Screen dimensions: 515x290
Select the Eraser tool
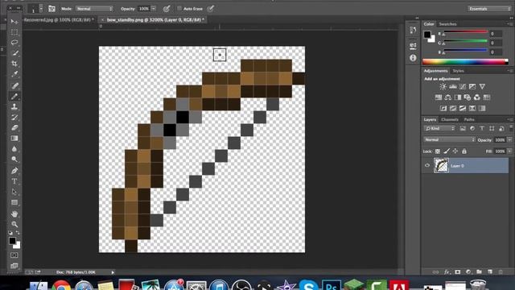click(x=14, y=128)
